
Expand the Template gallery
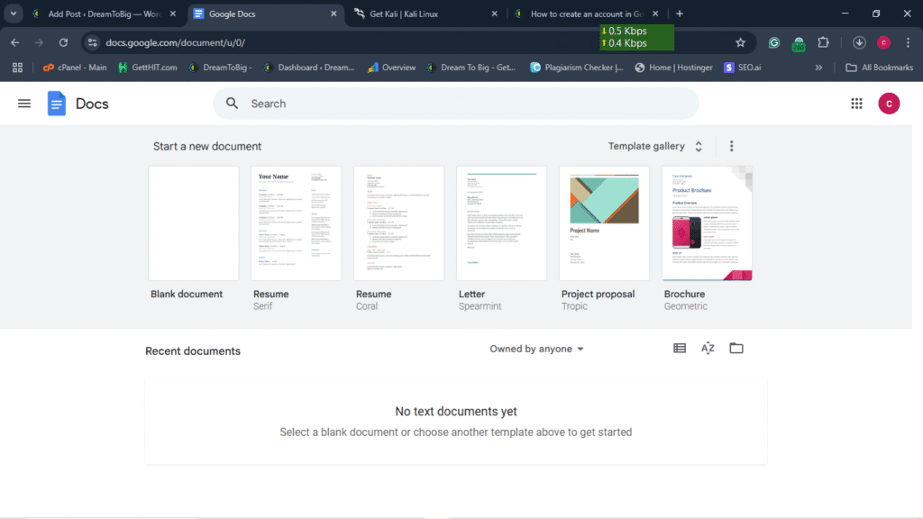(x=655, y=146)
